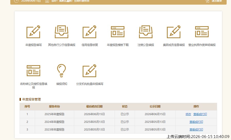The image size is (231, 140).
Task: Open the 年度报告模板下载 window icon
Action: [x=118, y=32]
